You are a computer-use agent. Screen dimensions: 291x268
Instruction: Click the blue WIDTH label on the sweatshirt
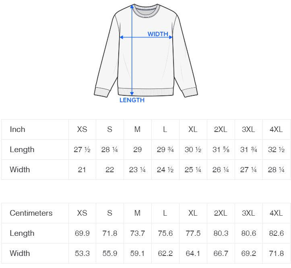coord(158,34)
